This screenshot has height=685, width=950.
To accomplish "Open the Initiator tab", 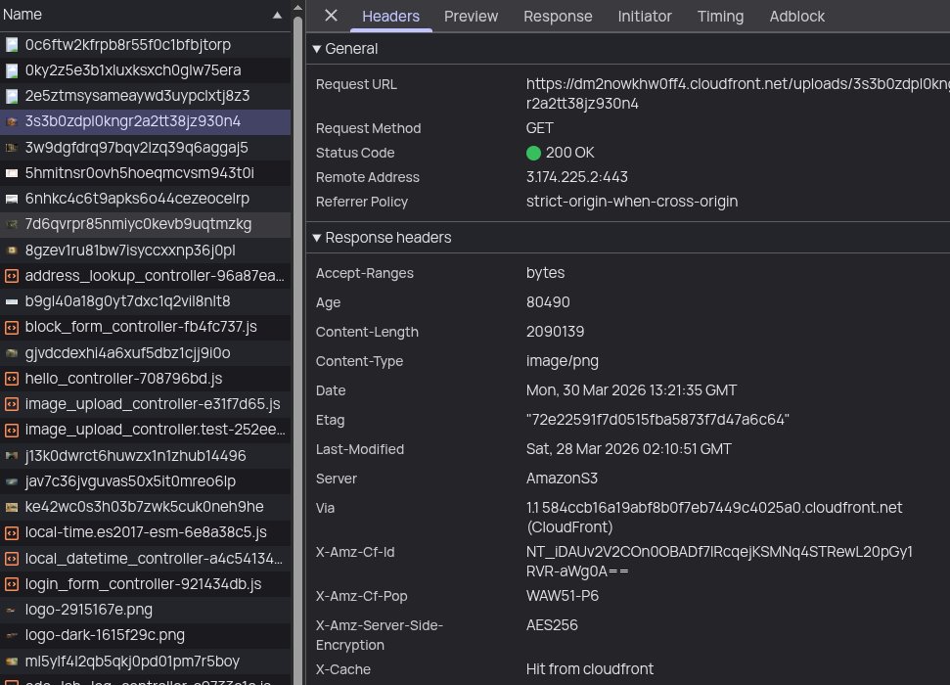I will (x=645, y=17).
